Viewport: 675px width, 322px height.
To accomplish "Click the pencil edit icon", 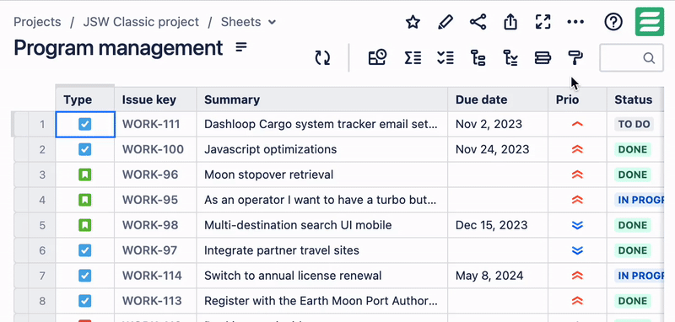I will pos(445,22).
